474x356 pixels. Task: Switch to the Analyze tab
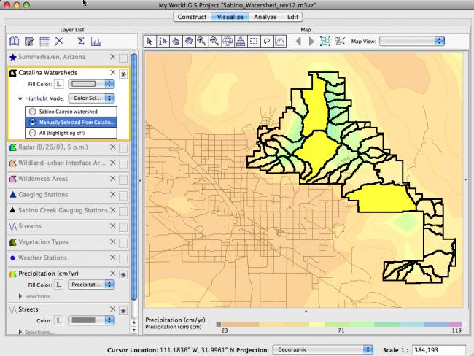(x=265, y=16)
